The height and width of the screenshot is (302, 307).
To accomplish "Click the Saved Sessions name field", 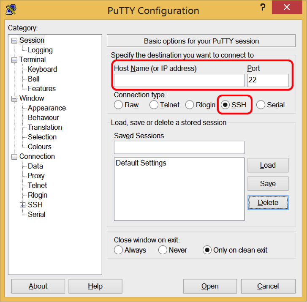I will [179, 147].
